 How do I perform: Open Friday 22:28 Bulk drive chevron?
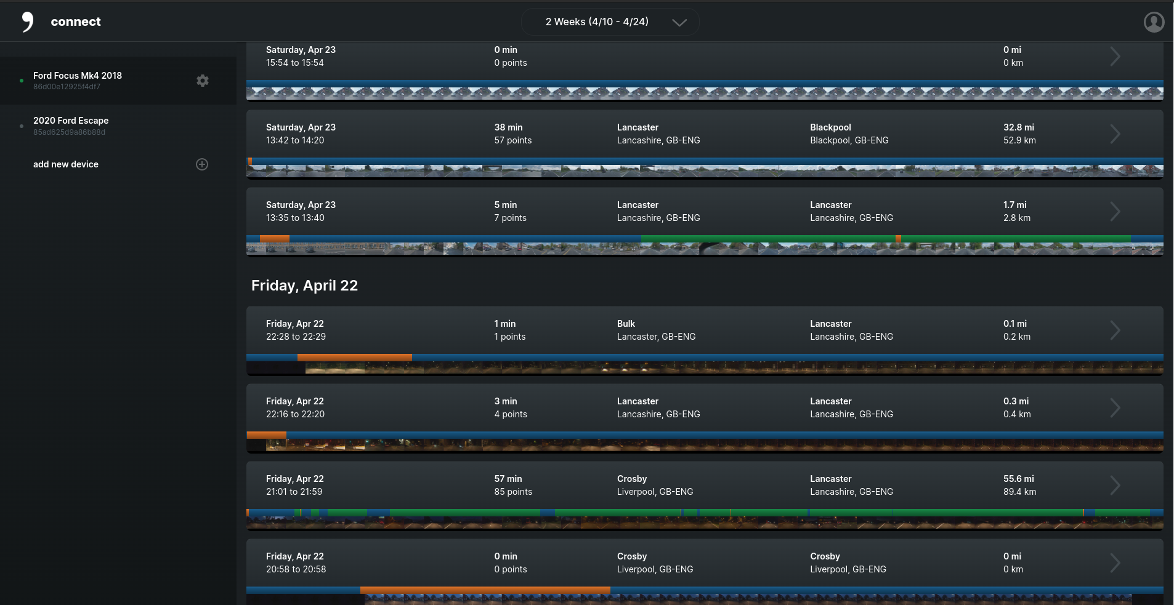[1115, 330]
